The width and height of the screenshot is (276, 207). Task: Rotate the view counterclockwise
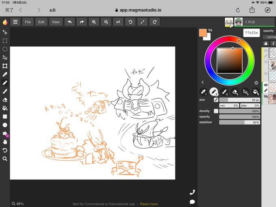pos(130,22)
